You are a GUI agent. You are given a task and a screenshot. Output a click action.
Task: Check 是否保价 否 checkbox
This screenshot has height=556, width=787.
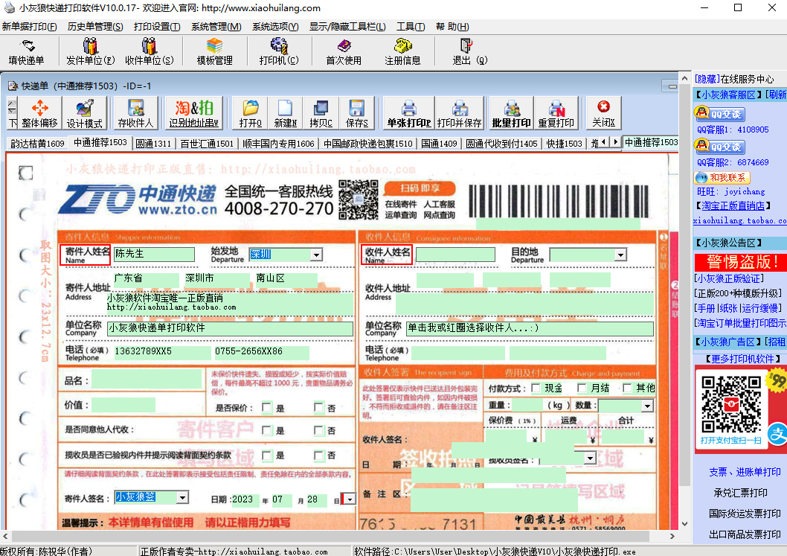coord(318,407)
